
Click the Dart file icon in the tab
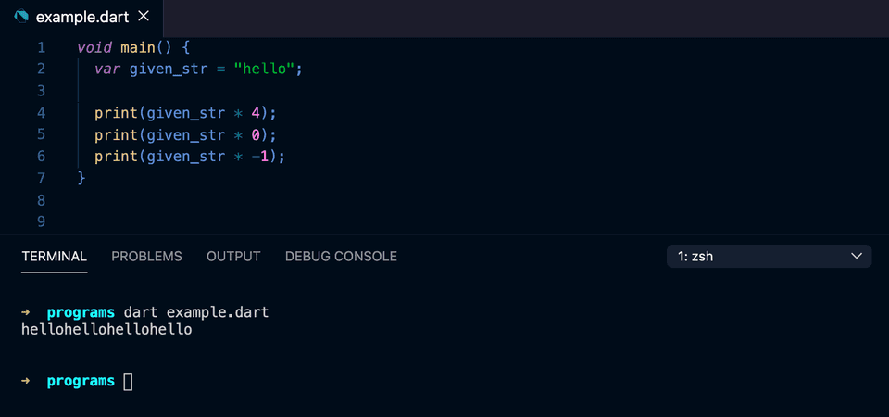click(x=21, y=17)
